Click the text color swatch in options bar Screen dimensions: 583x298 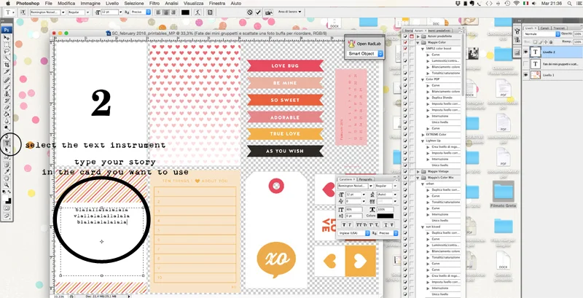point(185,12)
